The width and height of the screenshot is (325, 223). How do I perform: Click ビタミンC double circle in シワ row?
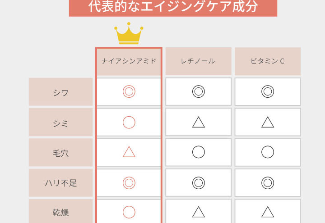268,91
